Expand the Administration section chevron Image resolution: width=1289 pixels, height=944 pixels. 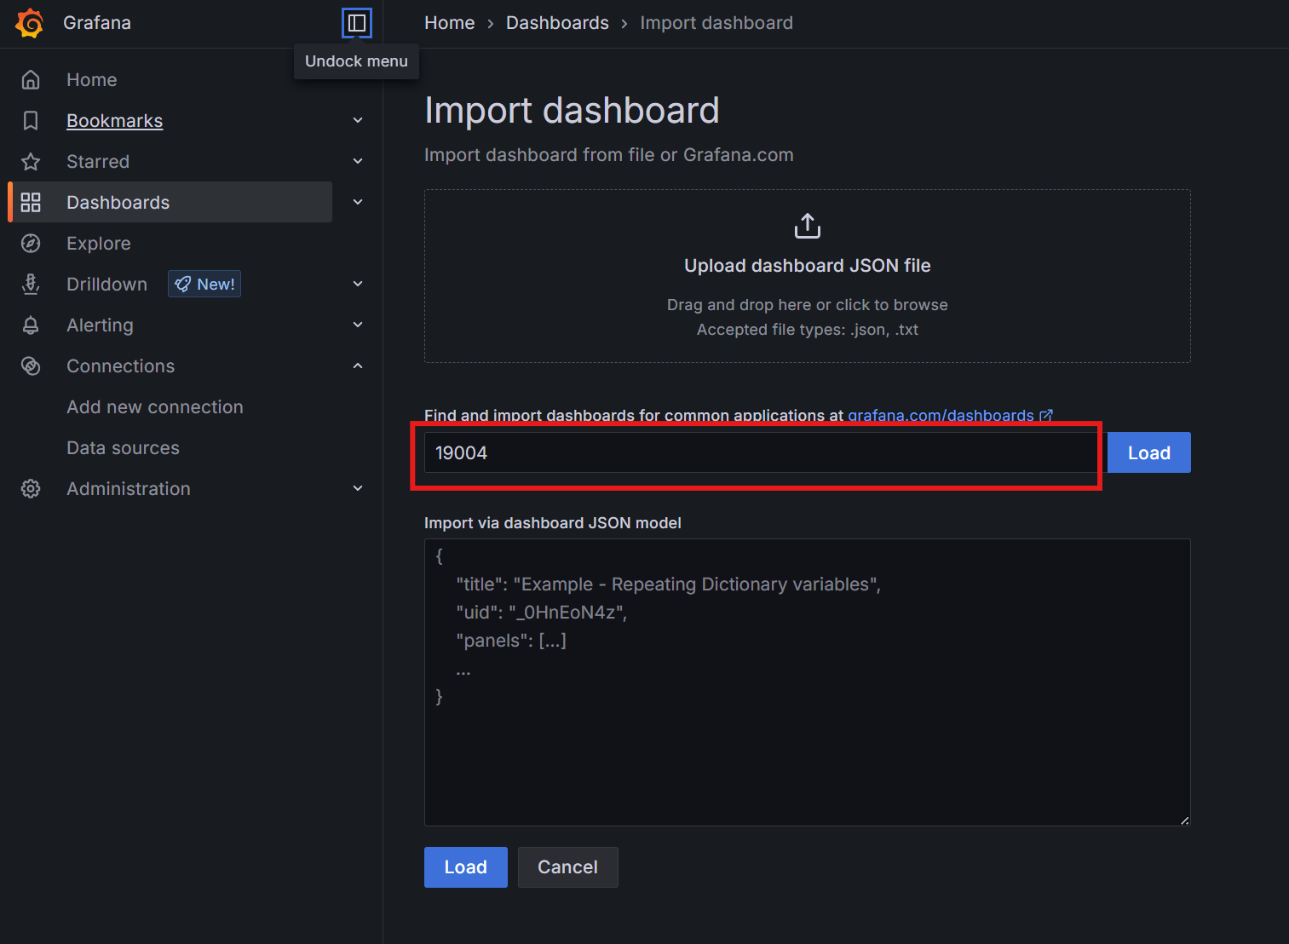358,489
